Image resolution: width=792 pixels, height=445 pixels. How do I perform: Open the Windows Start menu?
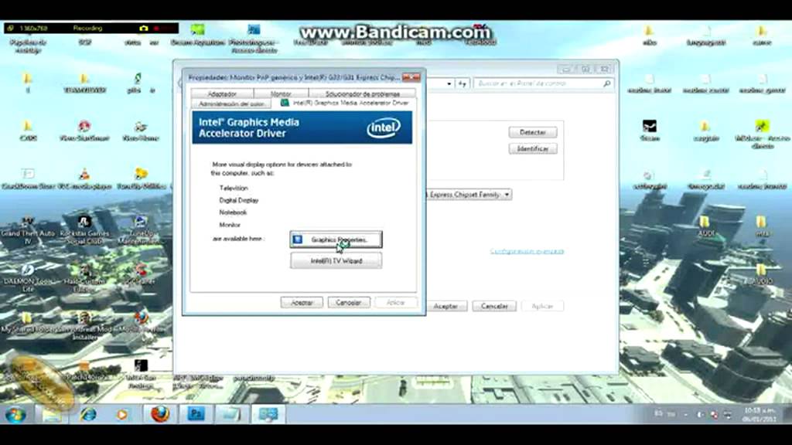15,415
